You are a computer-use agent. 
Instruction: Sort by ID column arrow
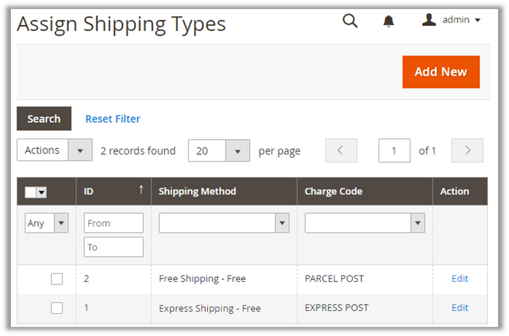[141, 190]
